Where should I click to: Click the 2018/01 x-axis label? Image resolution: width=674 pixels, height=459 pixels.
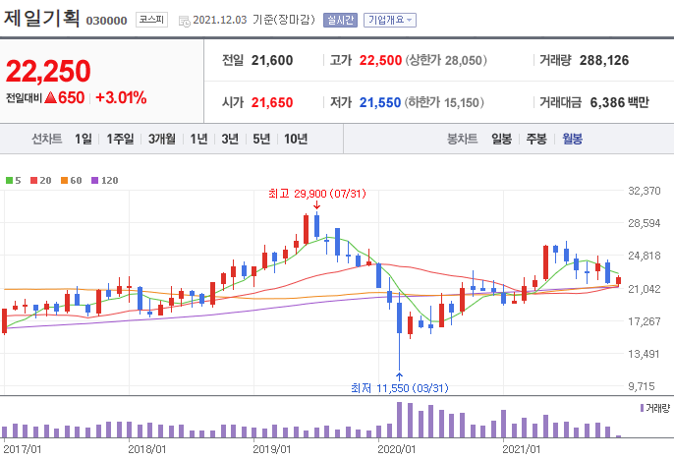pos(147,449)
